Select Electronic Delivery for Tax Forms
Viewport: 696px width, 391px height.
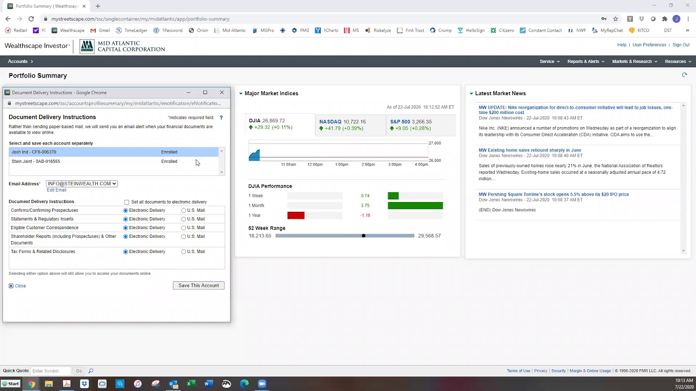click(x=126, y=251)
